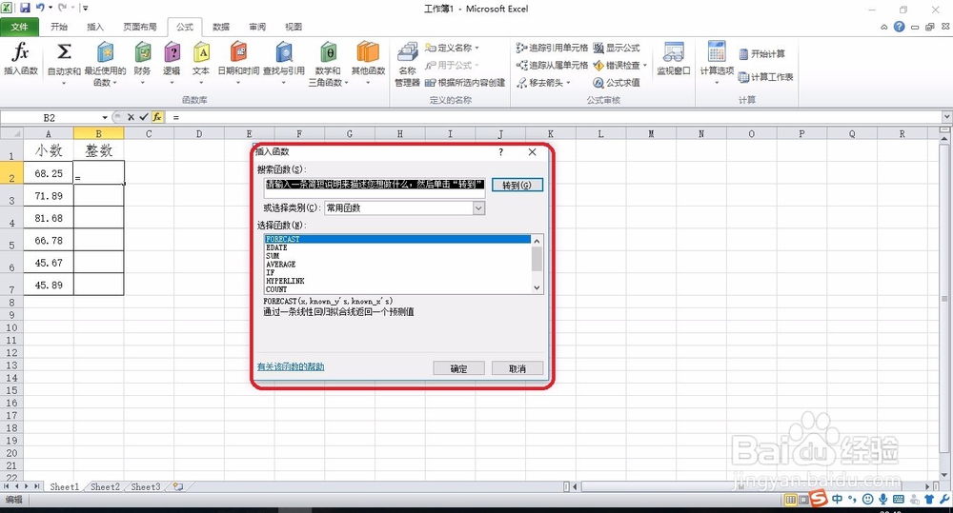Click the insert new worksheet tab icon

click(x=178, y=487)
